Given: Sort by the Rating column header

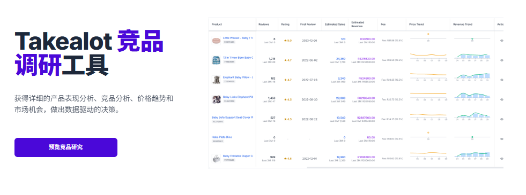Looking at the screenshot, I should tap(285, 24).
